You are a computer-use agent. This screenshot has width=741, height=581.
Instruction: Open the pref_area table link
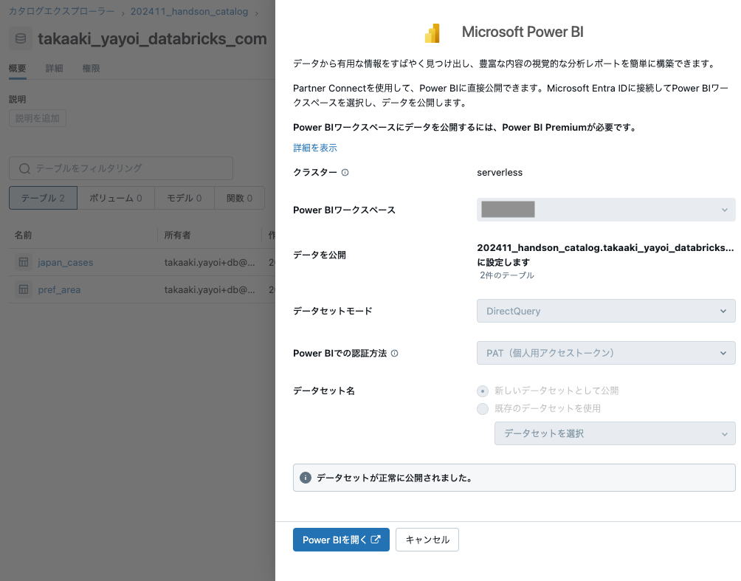[59, 290]
